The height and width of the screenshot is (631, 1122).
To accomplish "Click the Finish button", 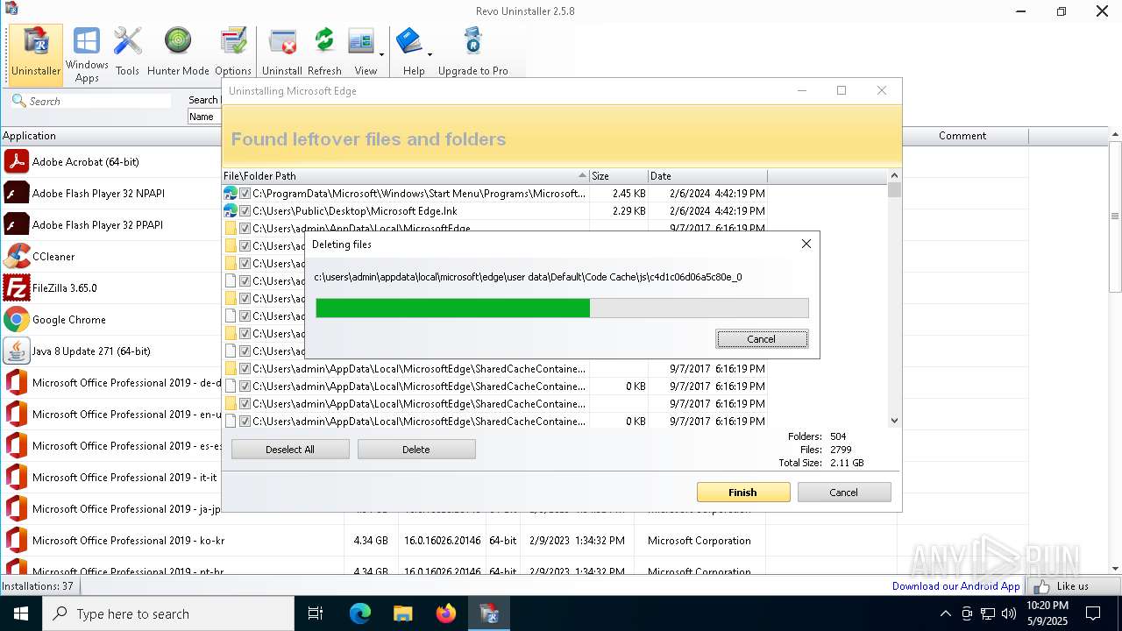I will click(743, 493).
